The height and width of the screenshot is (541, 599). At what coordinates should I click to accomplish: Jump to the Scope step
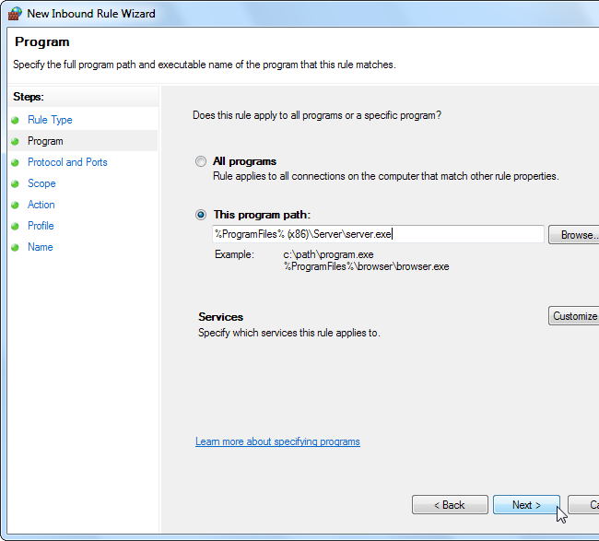coord(41,183)
